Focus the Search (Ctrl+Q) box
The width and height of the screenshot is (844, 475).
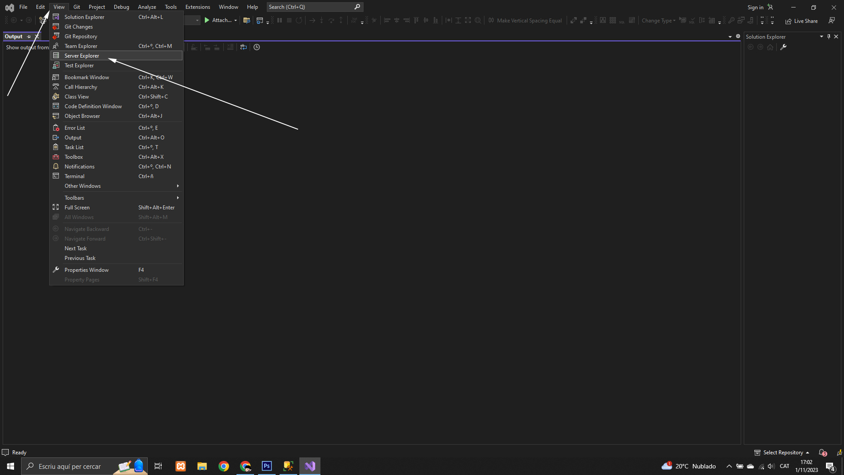coord(310,7)
